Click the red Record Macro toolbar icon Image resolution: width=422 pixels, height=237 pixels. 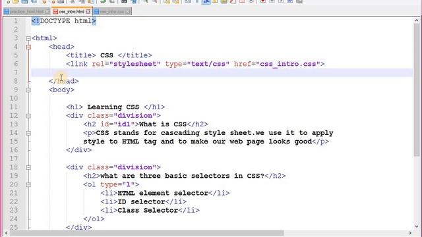point(262,1)
